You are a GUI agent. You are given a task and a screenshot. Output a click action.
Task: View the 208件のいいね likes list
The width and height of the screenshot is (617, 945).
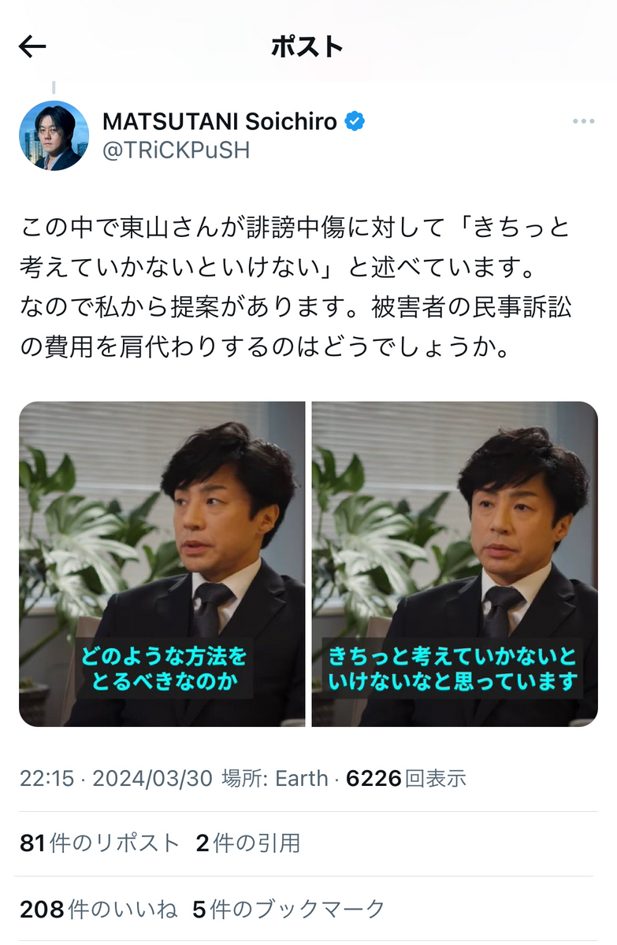tap(98, 910)
